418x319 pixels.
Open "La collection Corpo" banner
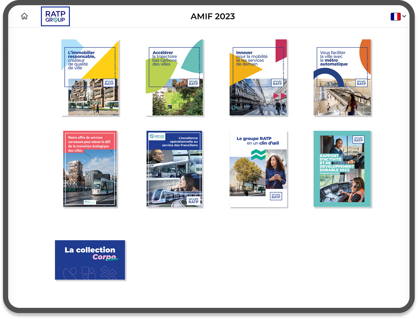click(x=90, y=260)
